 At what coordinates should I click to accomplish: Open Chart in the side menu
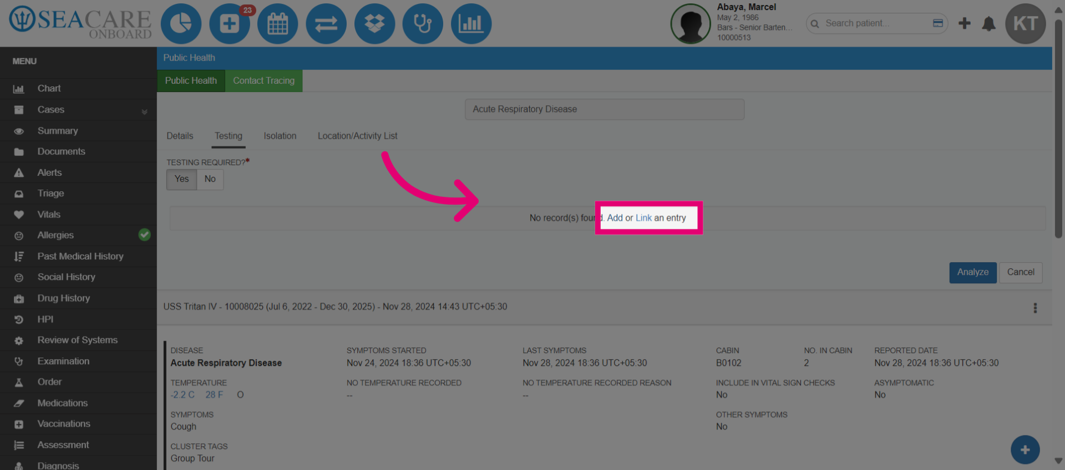tap(78, 89)
